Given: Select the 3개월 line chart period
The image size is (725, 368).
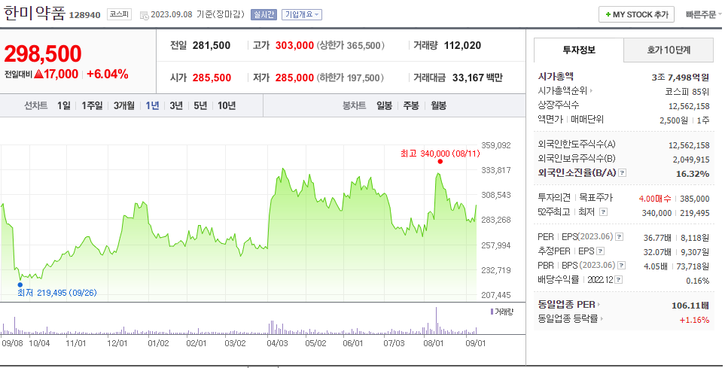Looking at the screenshot, I should (124, 106).
